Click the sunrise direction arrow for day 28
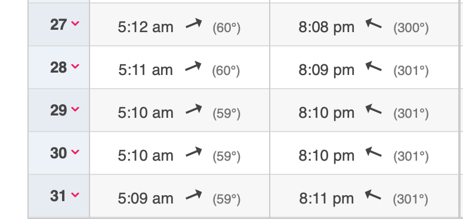Screen dimensions: 463x219 [x=193, y=66]
